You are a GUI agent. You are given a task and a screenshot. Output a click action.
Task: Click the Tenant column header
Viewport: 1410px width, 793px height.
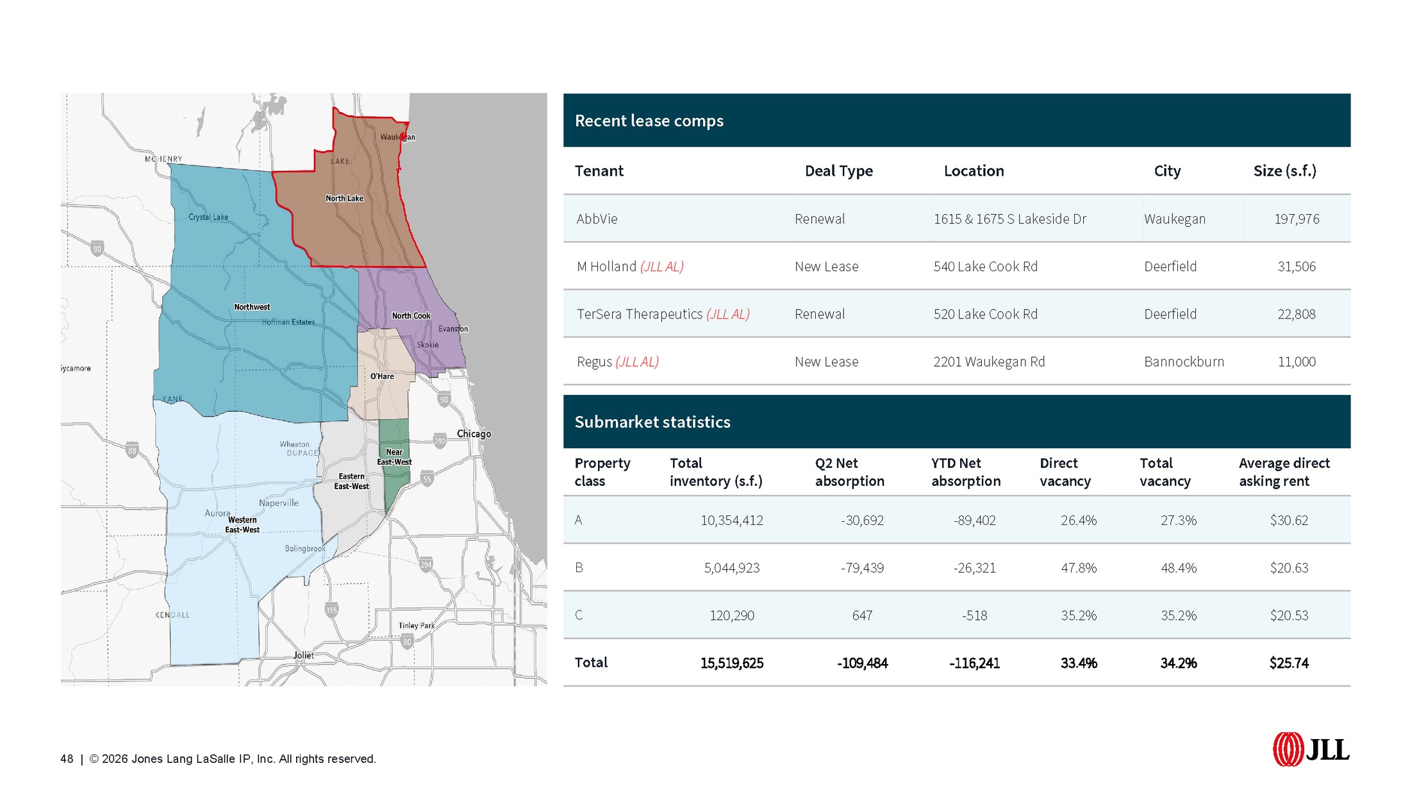pyautogui.click(x=599, y=171)
